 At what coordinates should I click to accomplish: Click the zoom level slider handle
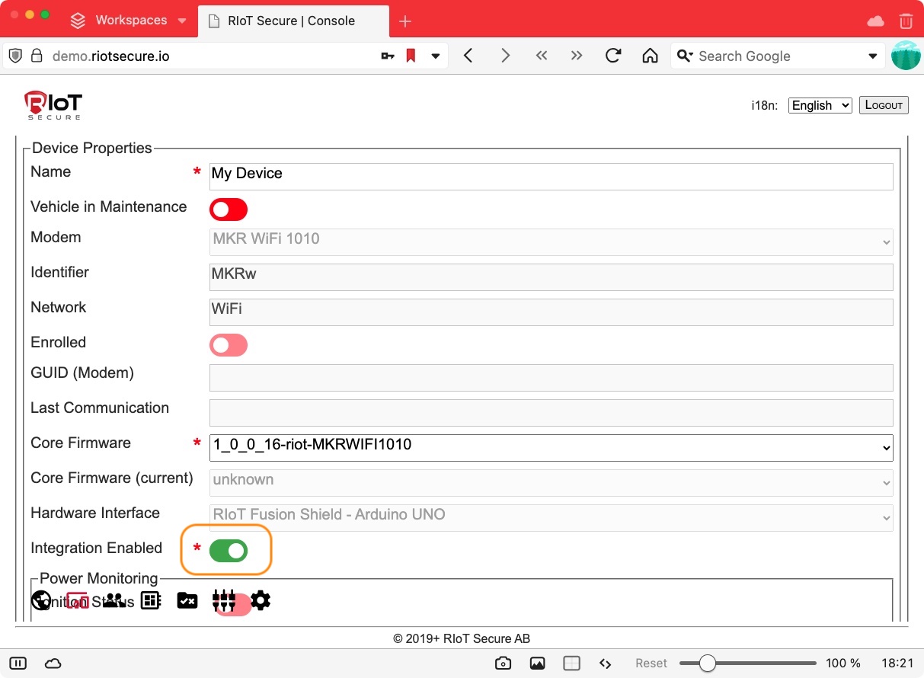[708, 664]
